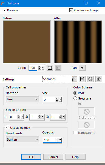Image resolution: width=105 pixels, height=165 pixels.
Task: Toggle the Preview on Image checkbox
Action: [71, 10]
